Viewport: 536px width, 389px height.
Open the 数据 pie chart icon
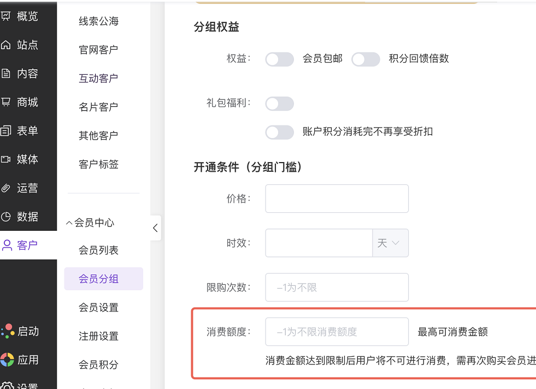click(5, 217)
